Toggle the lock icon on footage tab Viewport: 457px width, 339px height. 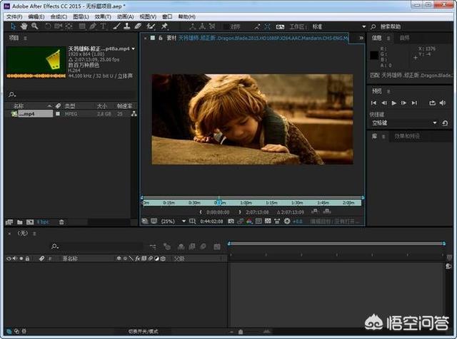point(161,38)
